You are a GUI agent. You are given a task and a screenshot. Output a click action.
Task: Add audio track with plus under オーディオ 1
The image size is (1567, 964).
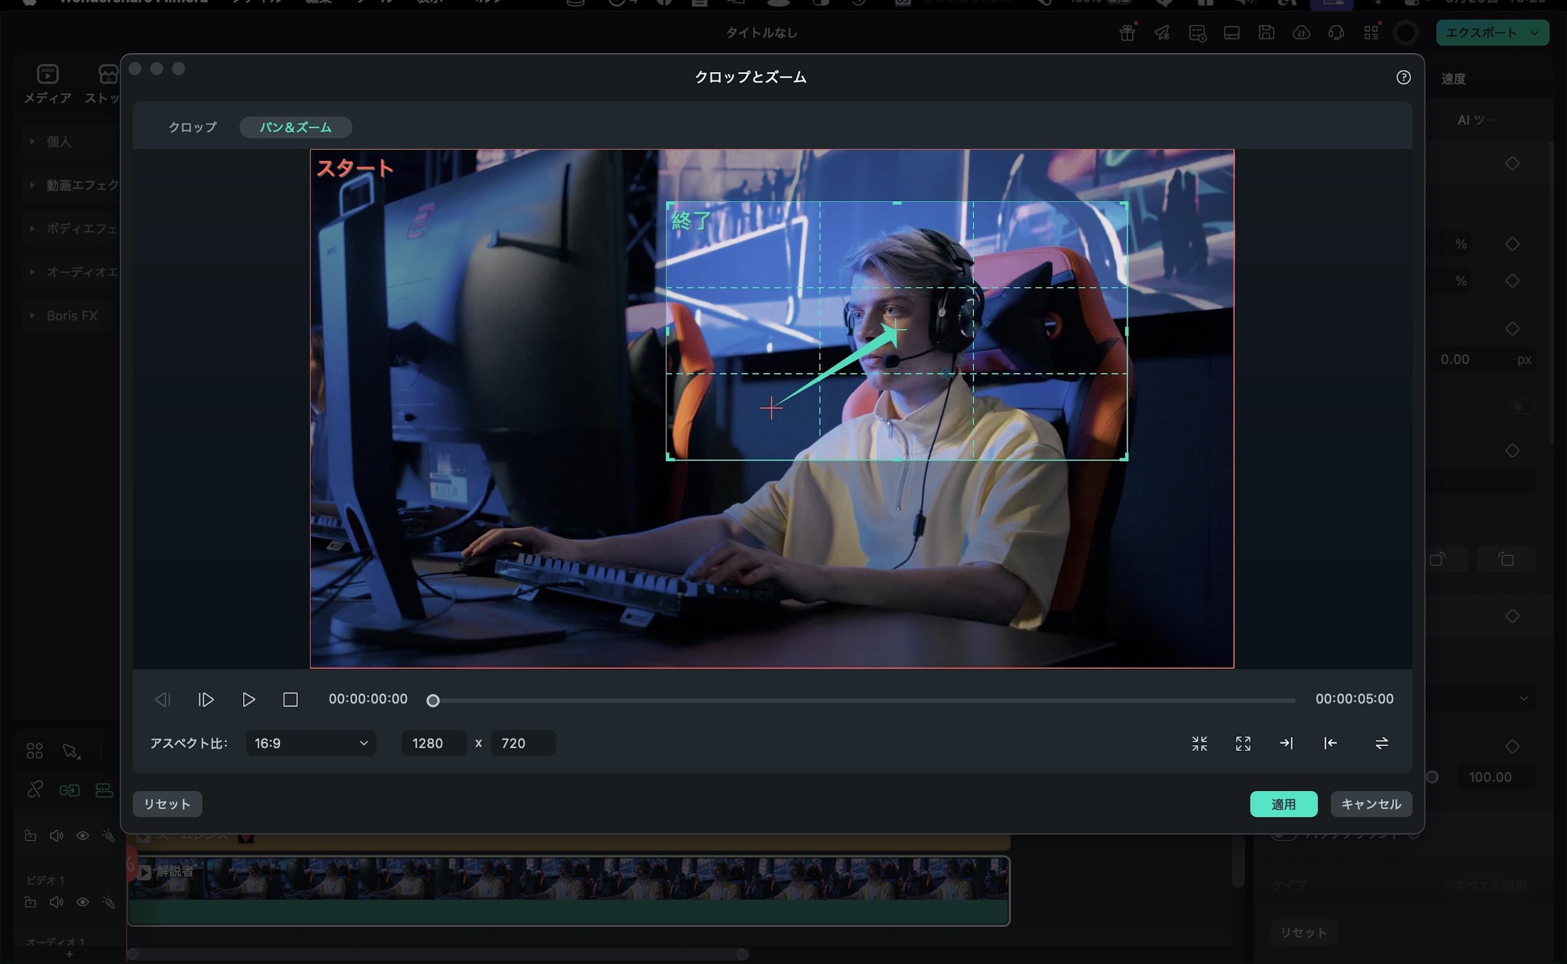(x=70, y=955)
